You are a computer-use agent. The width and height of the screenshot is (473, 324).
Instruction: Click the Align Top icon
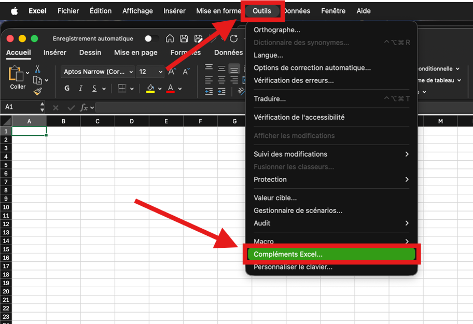[208, 67]
